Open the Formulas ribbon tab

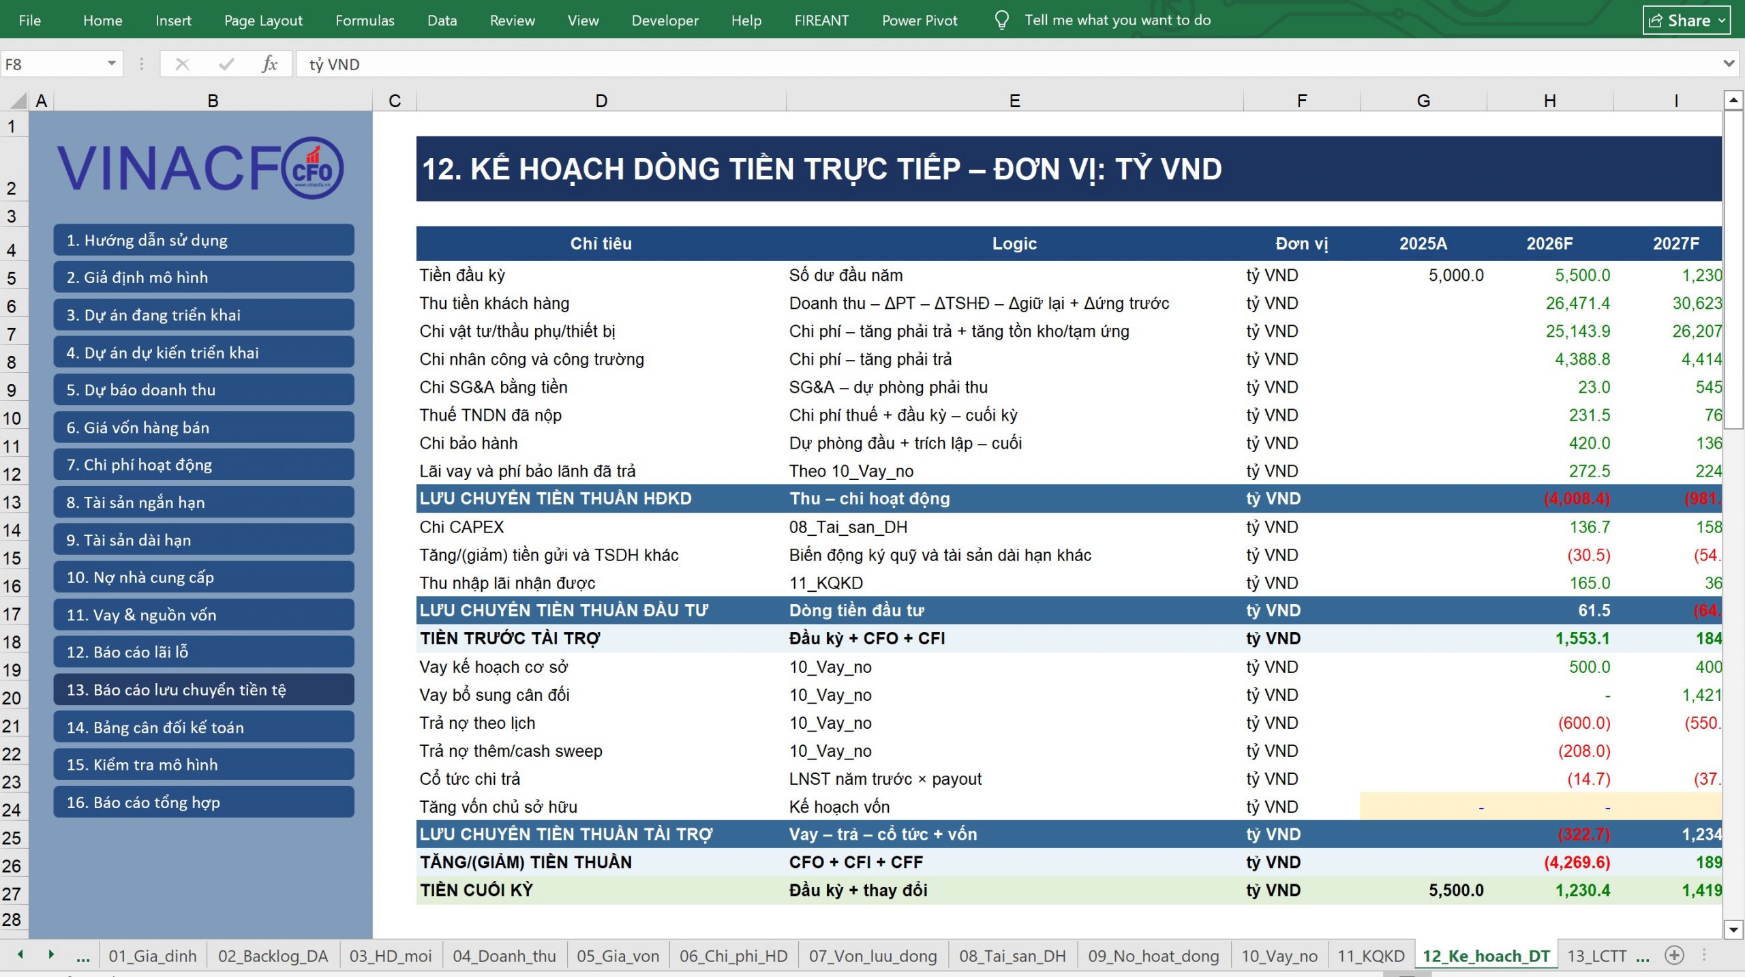click(365, 20)
